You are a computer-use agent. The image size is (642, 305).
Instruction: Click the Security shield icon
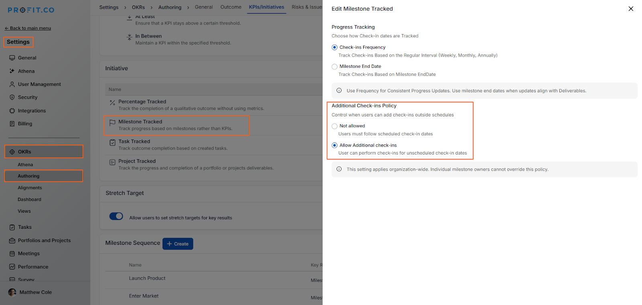pyautogui.click(x=12, y=98)
